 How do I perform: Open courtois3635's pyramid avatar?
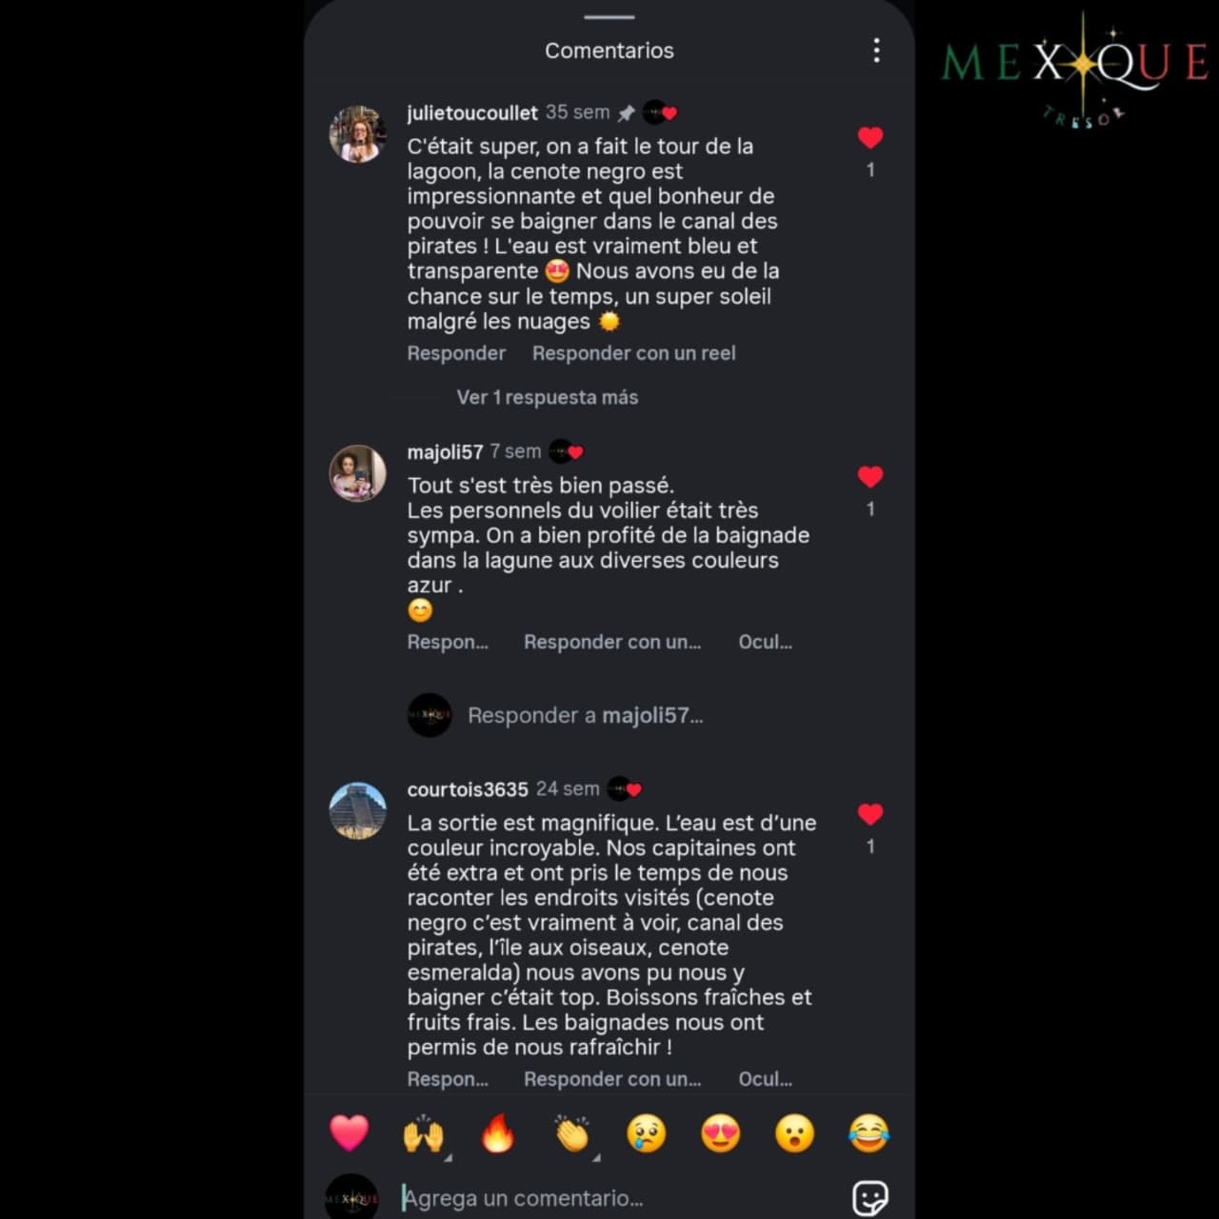coord(357,811)
